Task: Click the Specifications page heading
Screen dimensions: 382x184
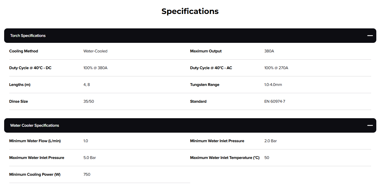Action: 190,11
